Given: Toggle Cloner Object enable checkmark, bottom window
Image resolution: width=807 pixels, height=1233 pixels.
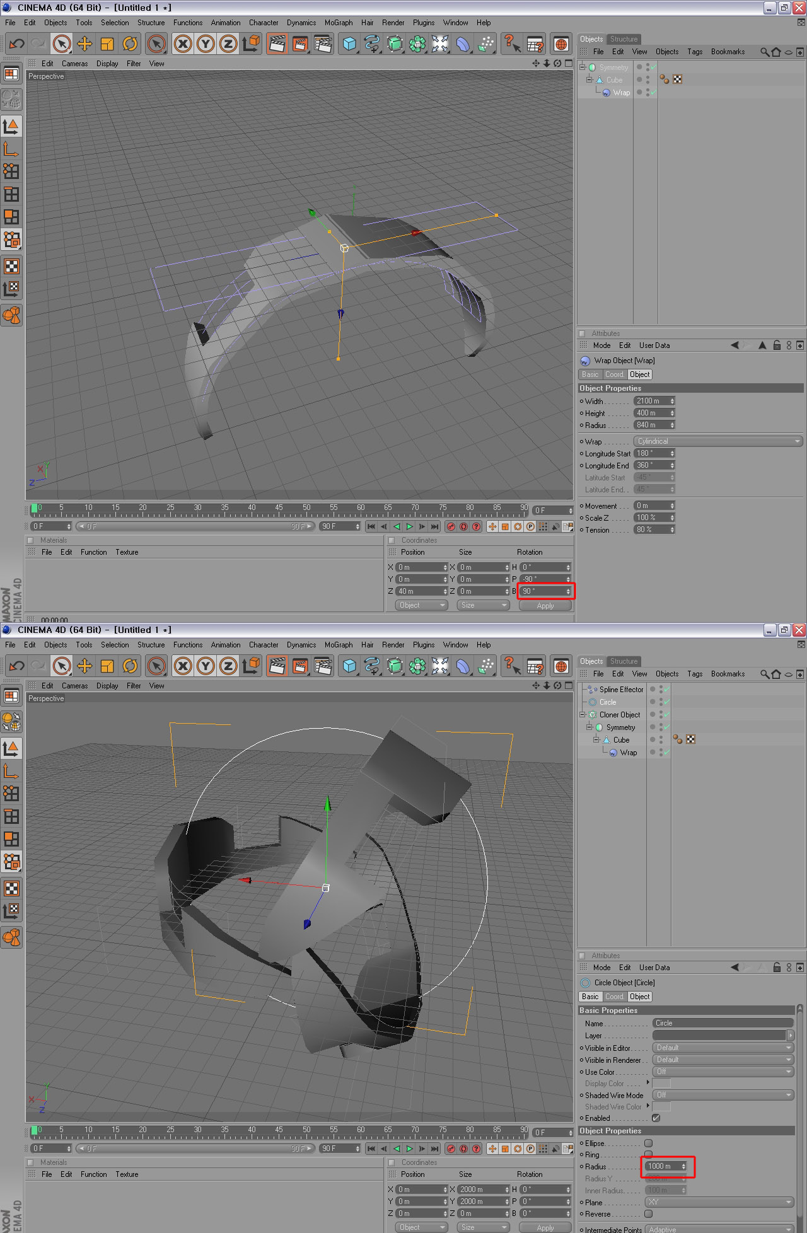Looking at the screenshot, I should (667, 715).
